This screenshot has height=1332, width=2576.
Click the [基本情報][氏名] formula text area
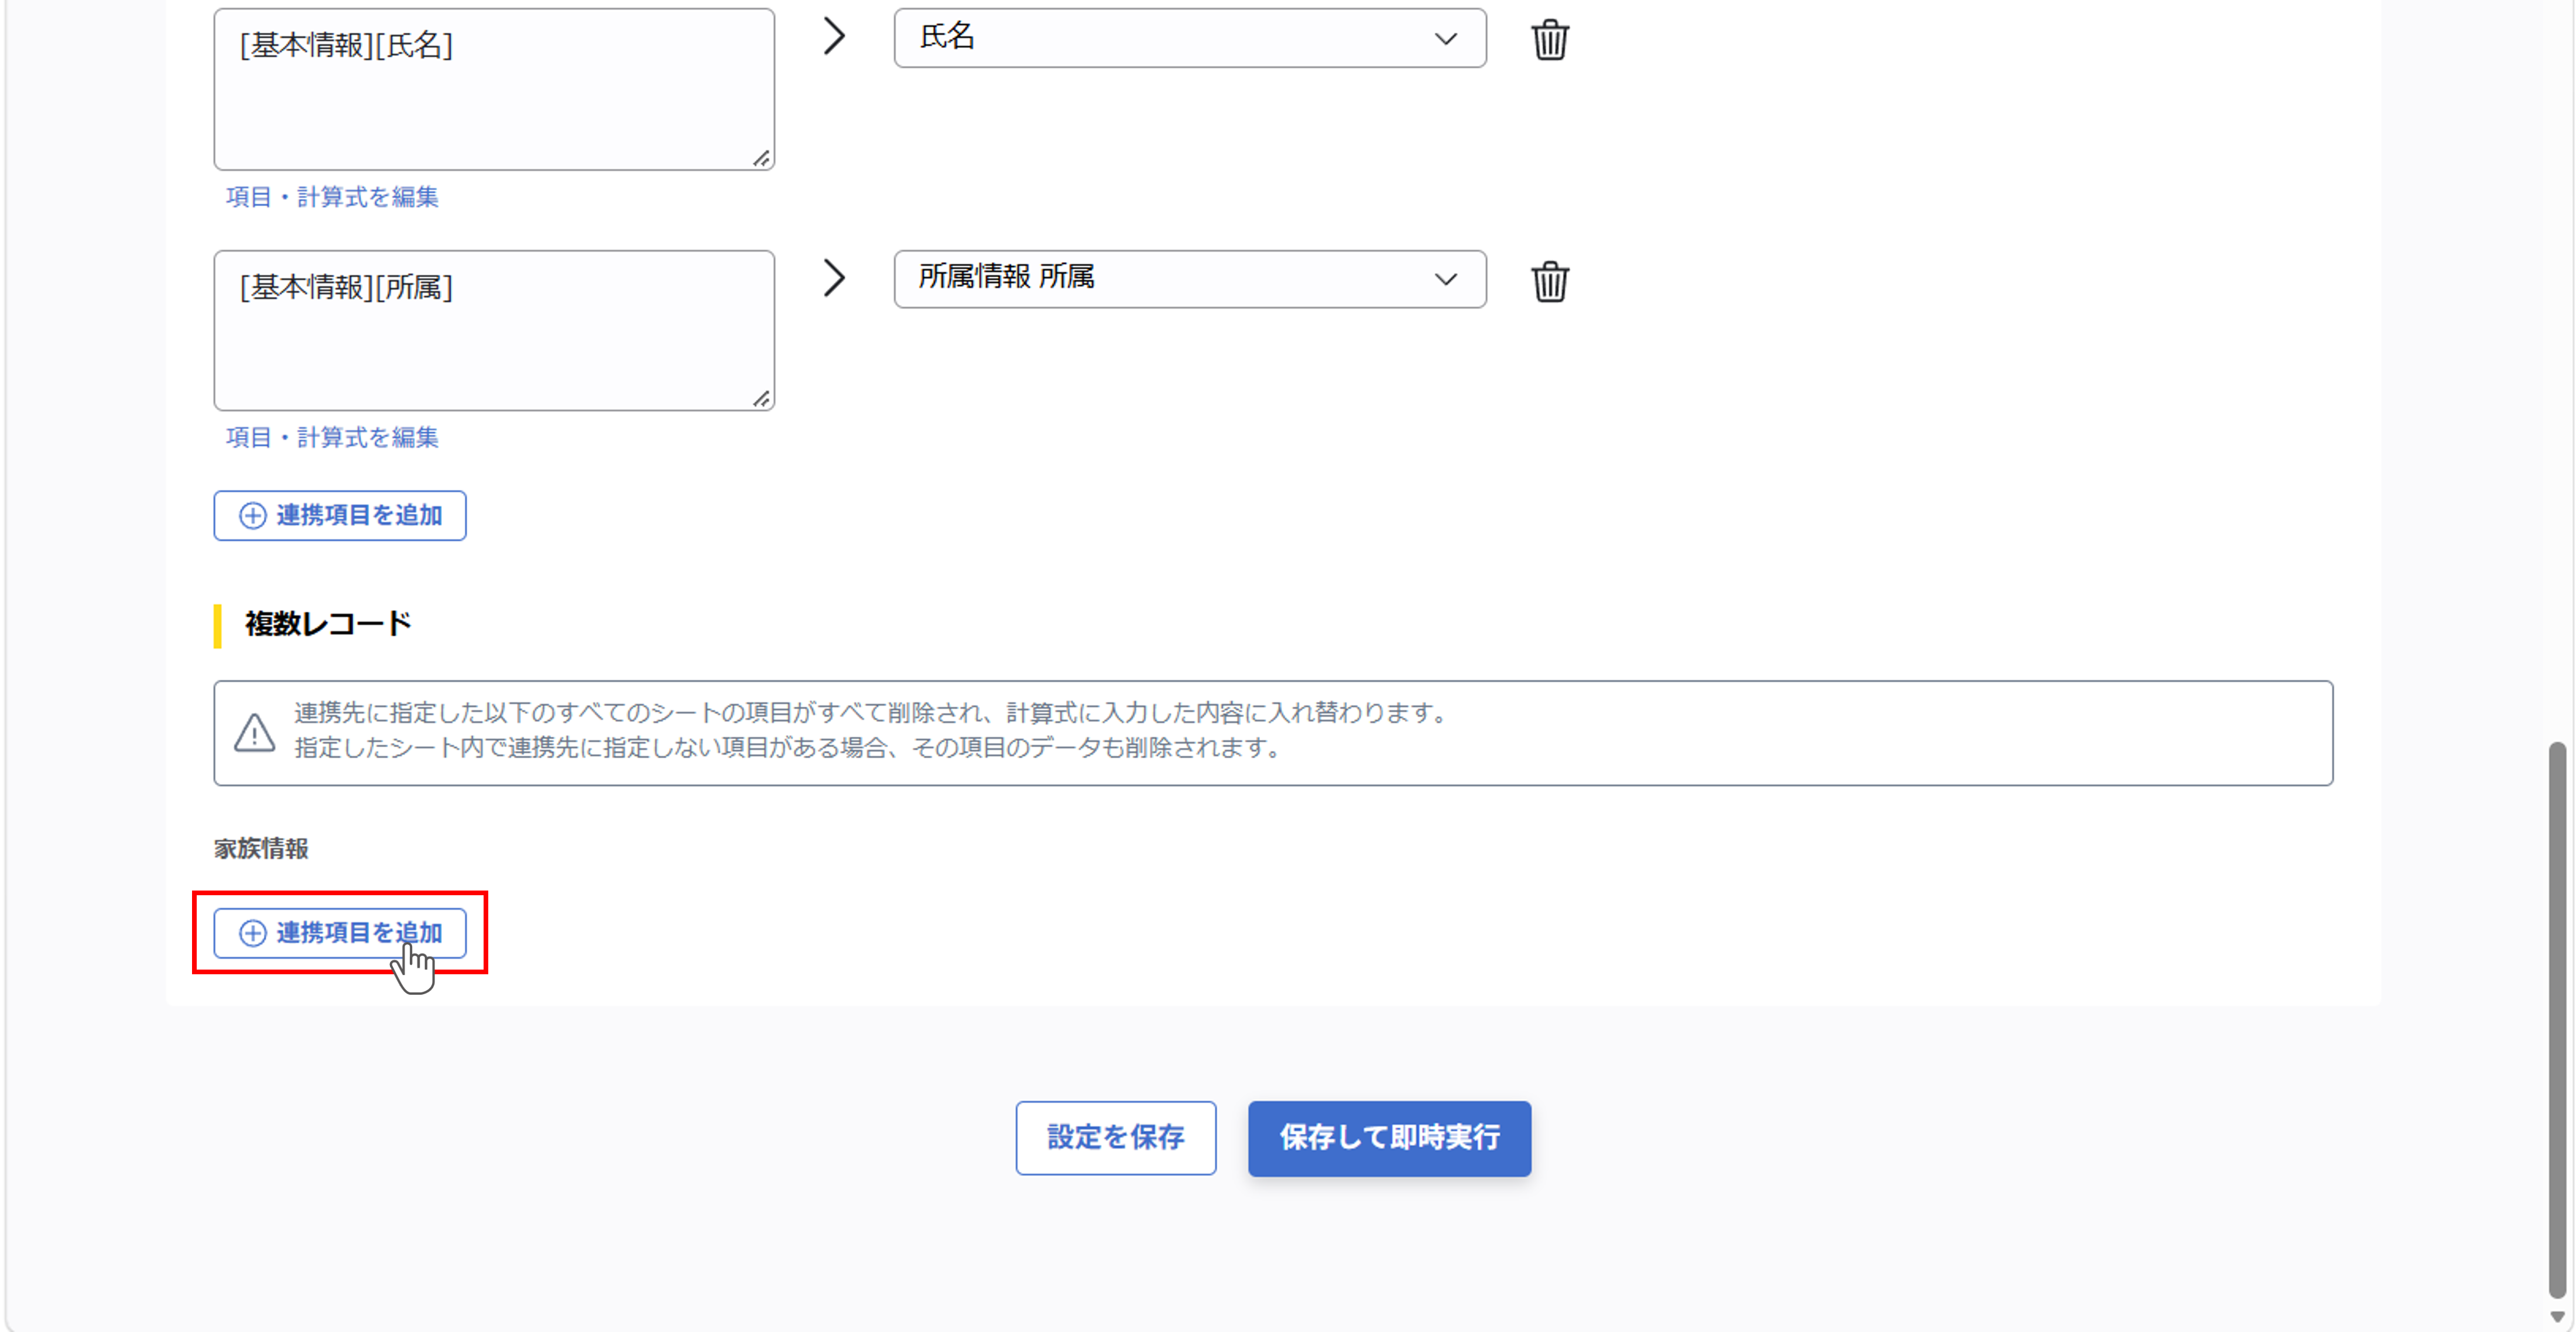tap(494, 89)
